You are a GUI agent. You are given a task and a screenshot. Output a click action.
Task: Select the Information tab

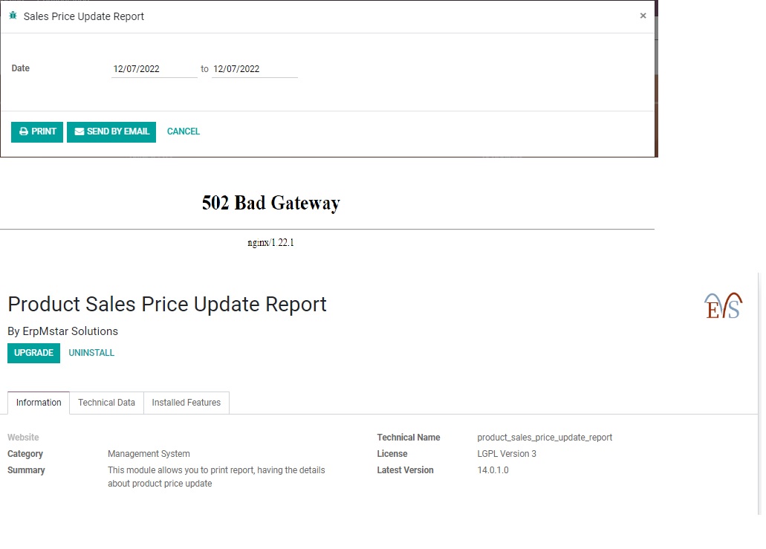(x=38, y=402)
